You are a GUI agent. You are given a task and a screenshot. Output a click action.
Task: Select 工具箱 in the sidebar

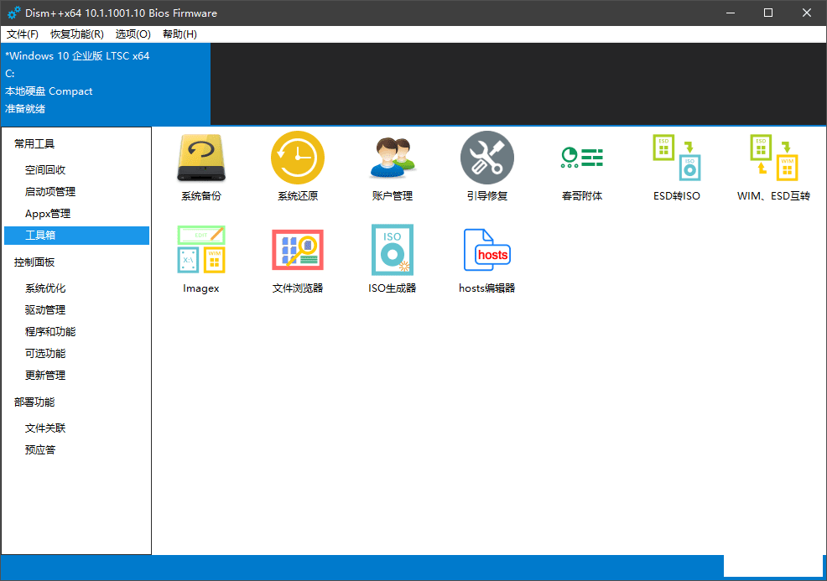tap(76, 235)
